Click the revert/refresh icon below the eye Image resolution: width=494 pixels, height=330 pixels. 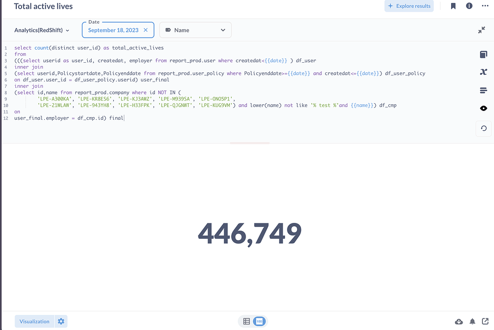[483, 128]
